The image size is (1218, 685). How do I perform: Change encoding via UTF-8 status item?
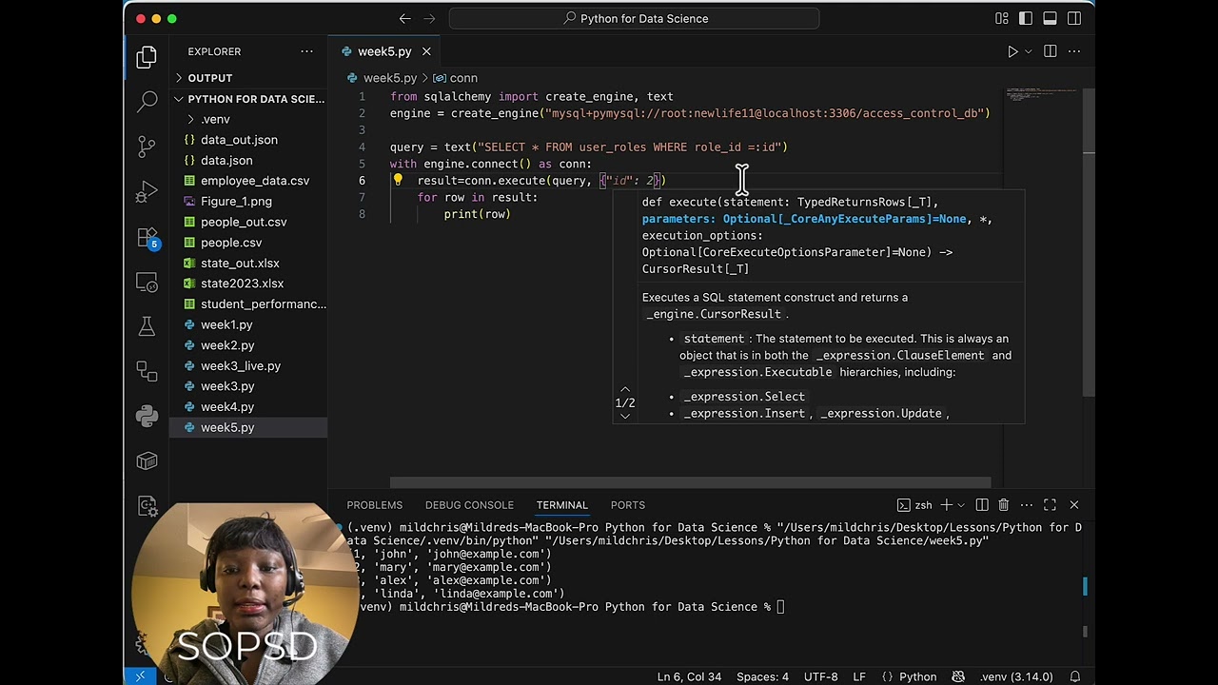pos(820,676)
